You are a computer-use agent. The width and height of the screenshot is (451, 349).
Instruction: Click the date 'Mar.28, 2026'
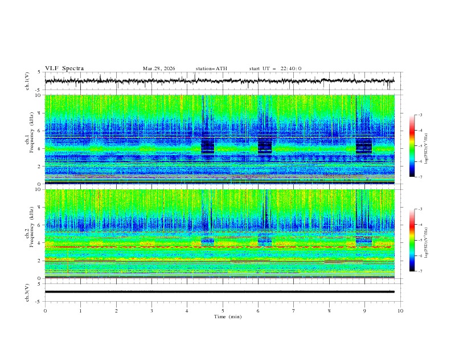(159, 68)
